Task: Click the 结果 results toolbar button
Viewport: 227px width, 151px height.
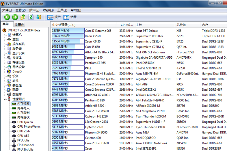Action: pyautogui.click(x=70, y=17)
